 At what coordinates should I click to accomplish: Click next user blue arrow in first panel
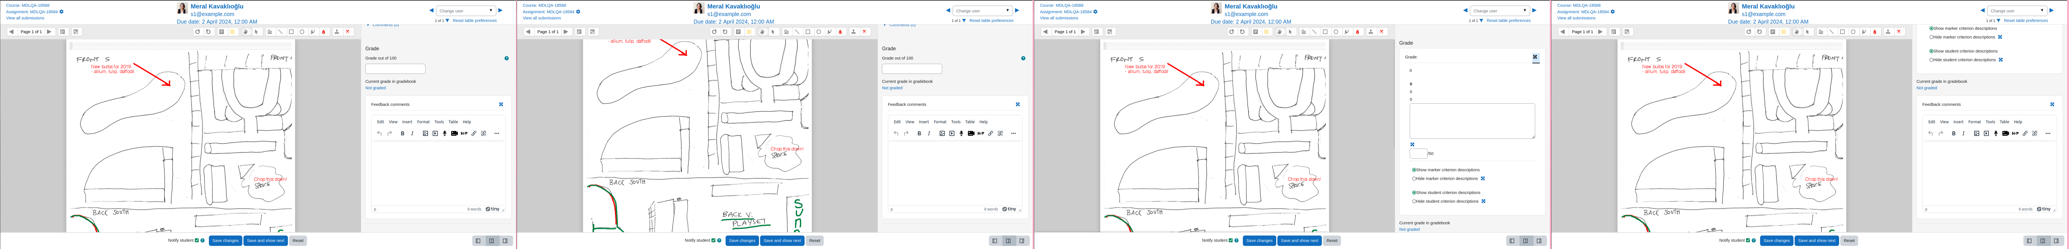500,10
